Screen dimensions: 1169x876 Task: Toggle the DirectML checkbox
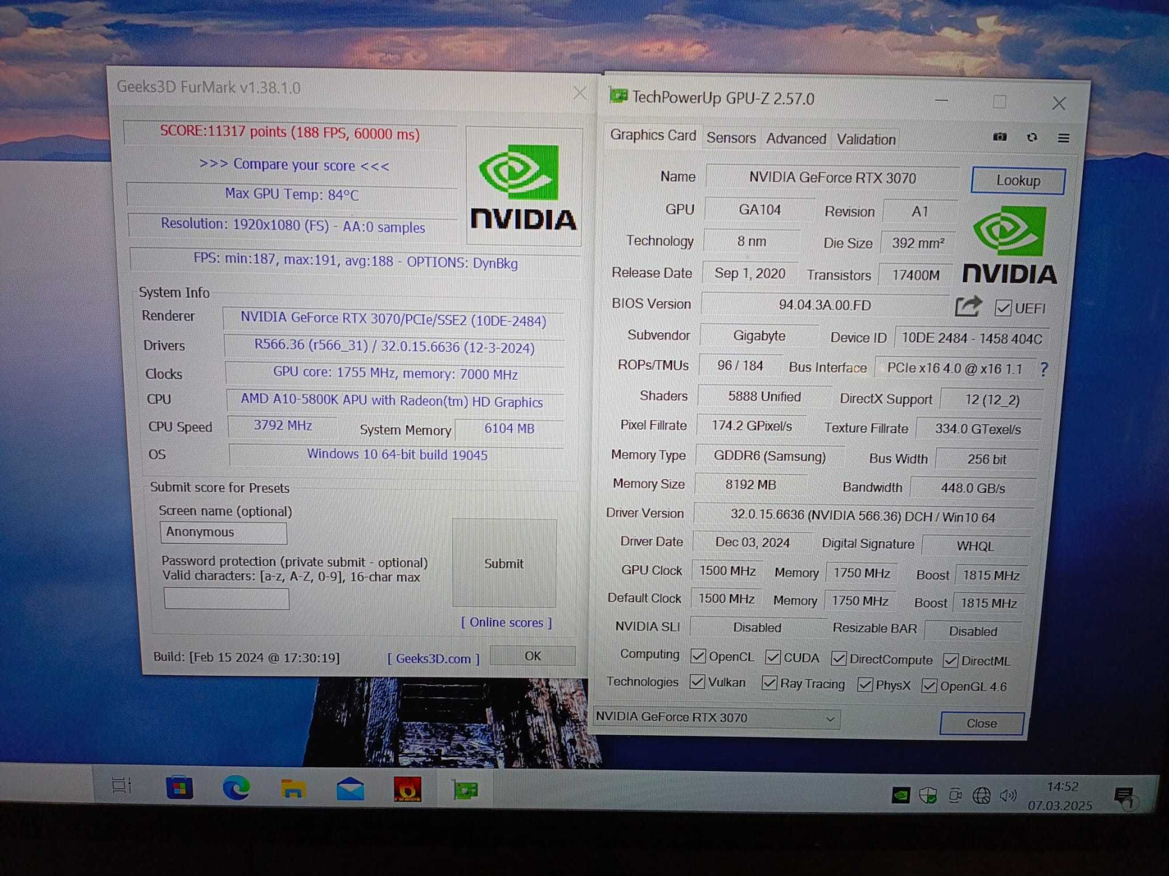coord(950,661)
